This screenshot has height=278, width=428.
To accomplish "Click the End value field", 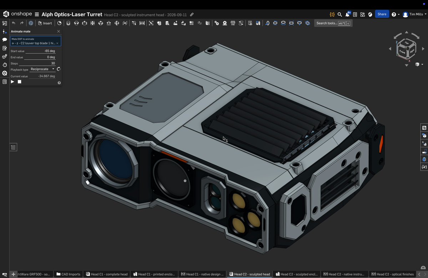I will pos(40,57).
